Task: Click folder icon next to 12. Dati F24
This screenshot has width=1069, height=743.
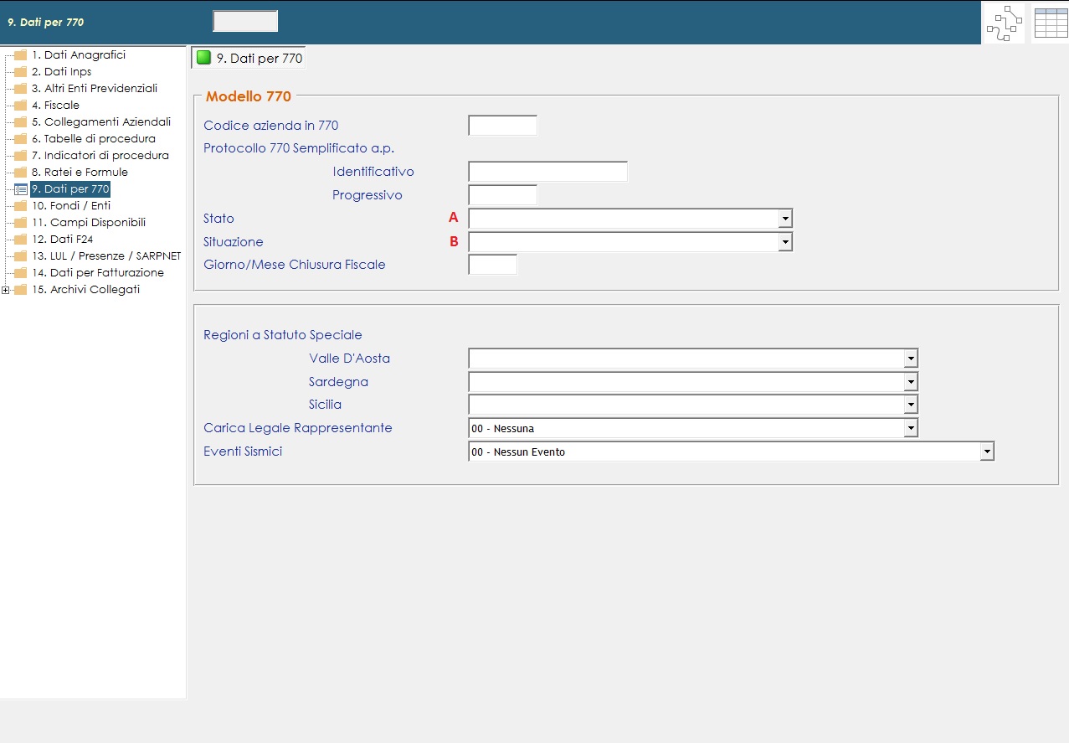Action: pyautogui.click(x=21, y=240)
